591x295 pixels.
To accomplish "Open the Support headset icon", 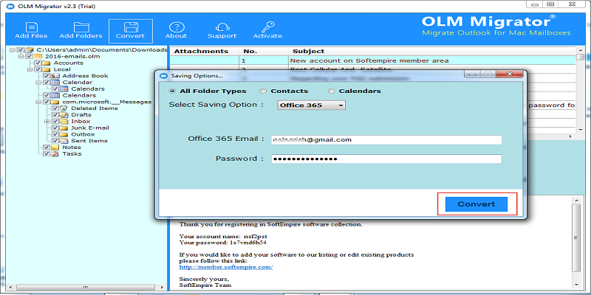I will click(x=222, y=27).
